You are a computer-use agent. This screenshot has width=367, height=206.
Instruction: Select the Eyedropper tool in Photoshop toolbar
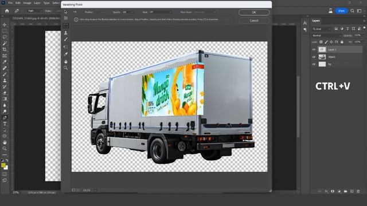(x=5, y=62)
